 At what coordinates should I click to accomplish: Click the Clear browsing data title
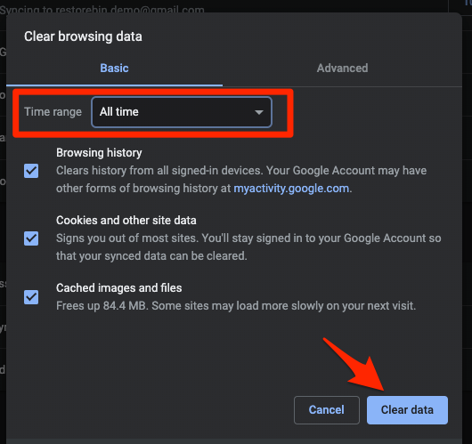pyautogui.click(x=83, y=36)
